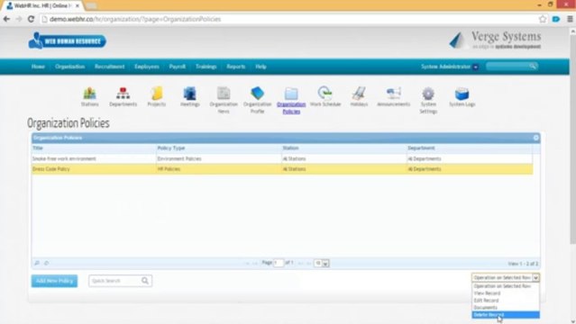This screenshot has width=576, height=324.
Task: Close the WebHR browser tab
Action: [78, 6]
